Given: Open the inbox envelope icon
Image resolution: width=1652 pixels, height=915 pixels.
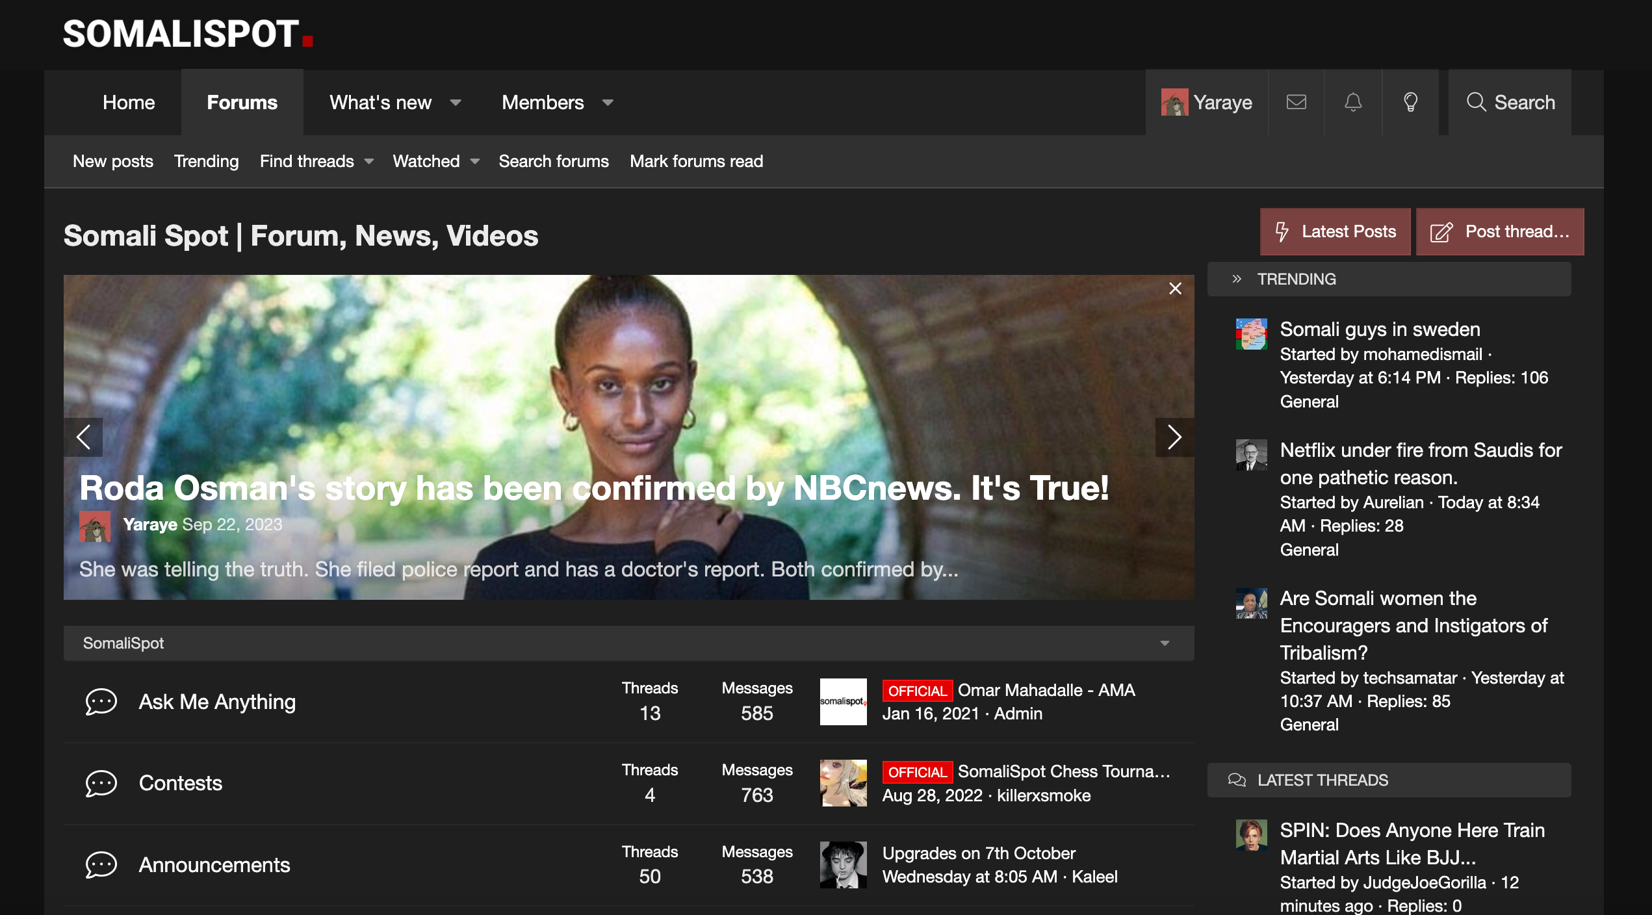Looking at the screenshot, I should [x=1296, y=102].
